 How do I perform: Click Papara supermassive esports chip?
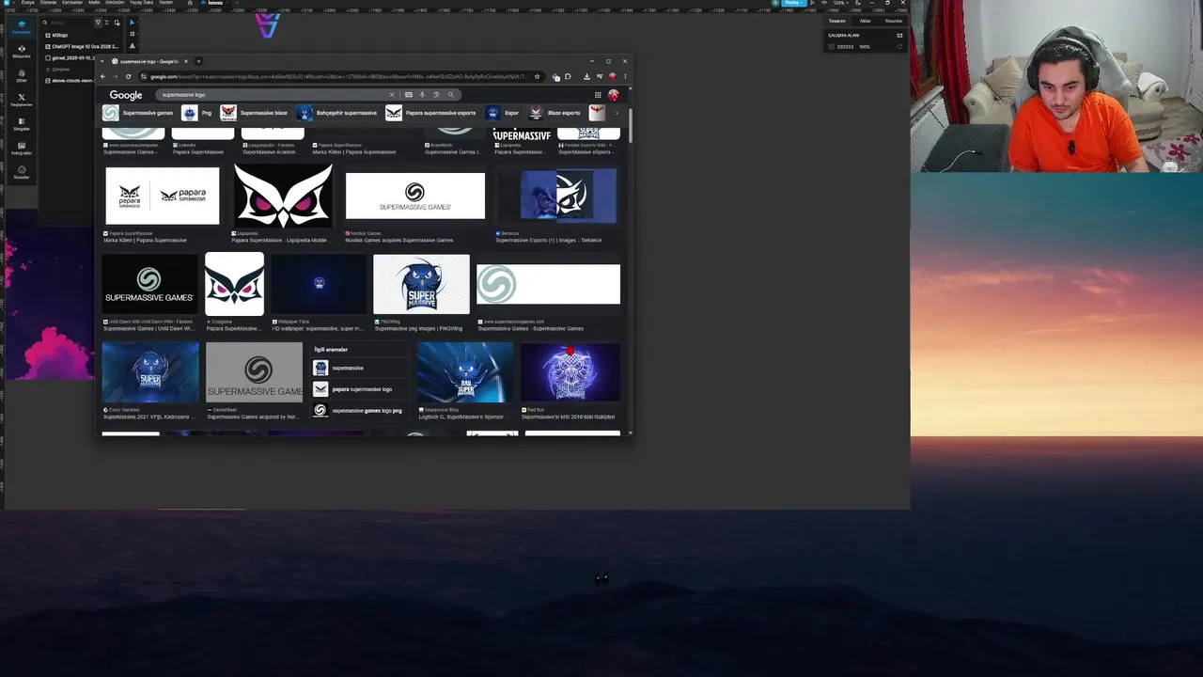431,113
